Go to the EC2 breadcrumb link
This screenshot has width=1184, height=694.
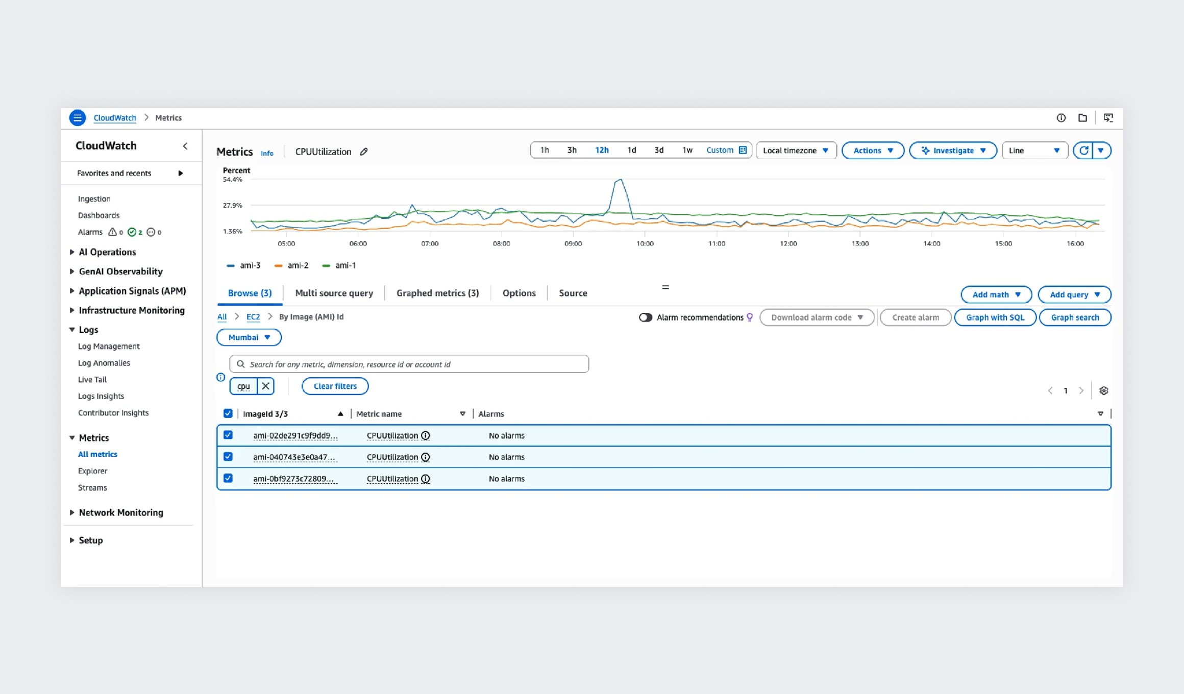click(x=253, y=317)
